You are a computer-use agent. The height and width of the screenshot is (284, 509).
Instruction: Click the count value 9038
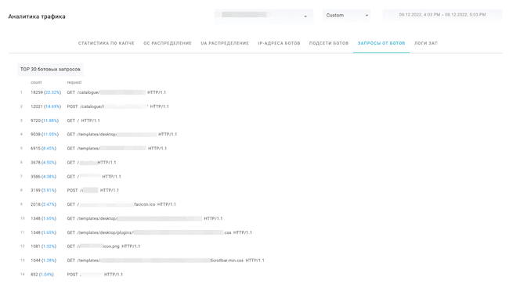click(36, 135)
